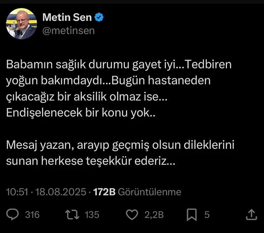Screen dimensions: 264x233
Task: Click the blue verified badge next to Metin Sen
Action: click(99, 18)
